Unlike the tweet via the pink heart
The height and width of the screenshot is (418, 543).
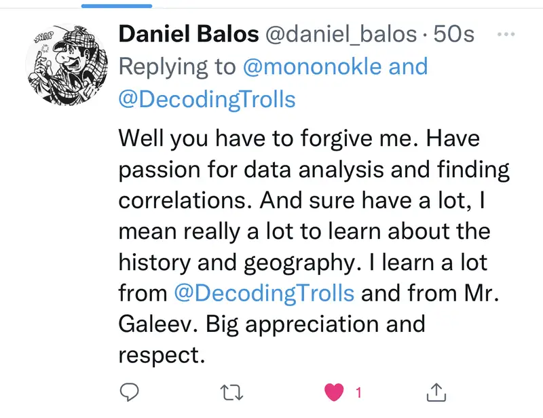[333, 392]
